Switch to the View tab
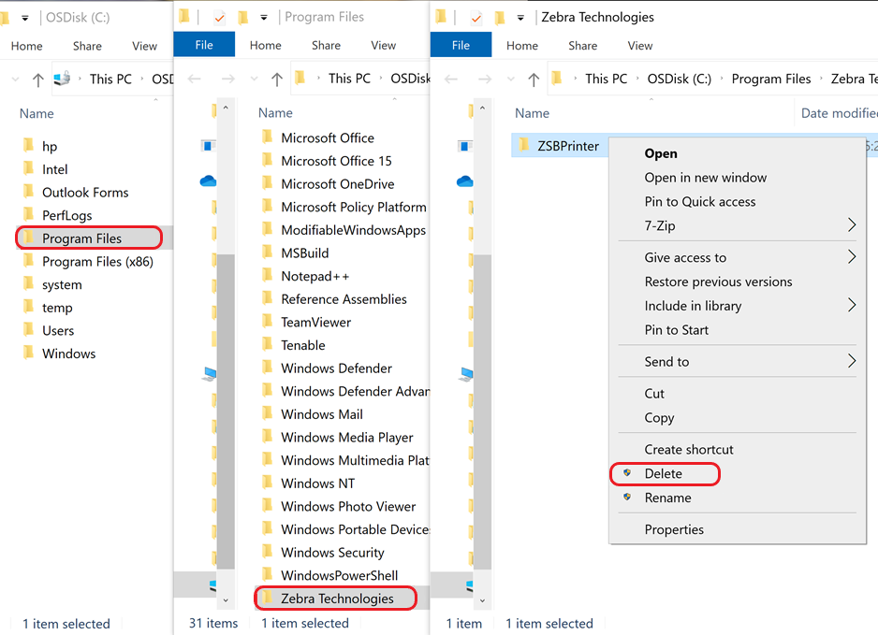878x635 pixels. 639,45
